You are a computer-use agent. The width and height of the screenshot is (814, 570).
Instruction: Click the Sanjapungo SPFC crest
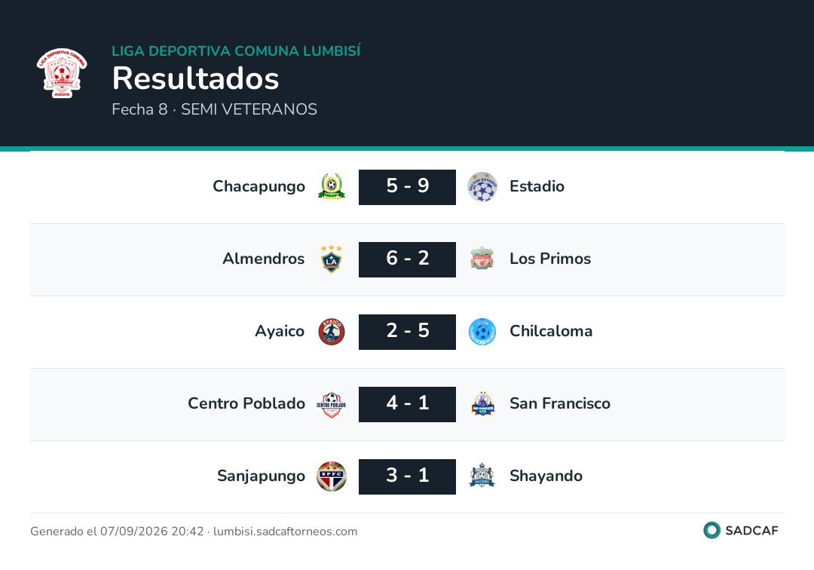[x=332, y=477]
